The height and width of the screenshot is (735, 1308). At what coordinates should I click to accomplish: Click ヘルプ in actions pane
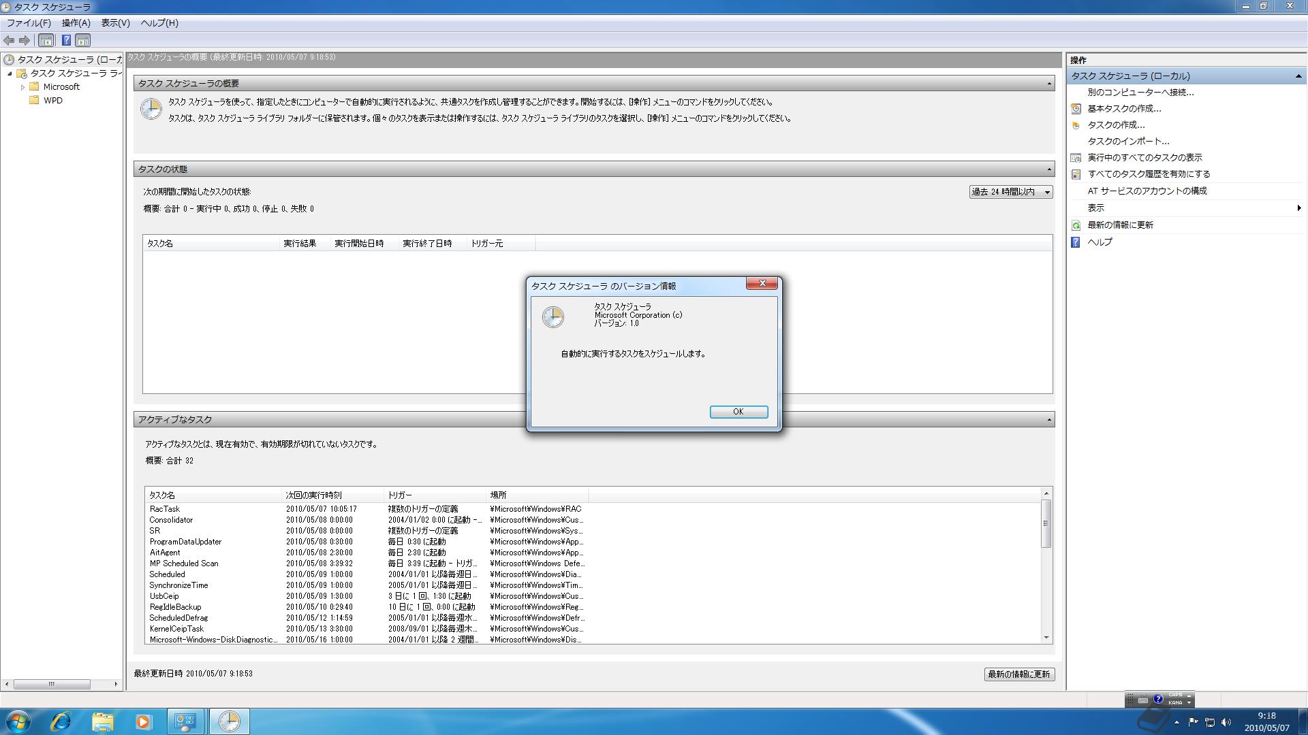point(1100,242)
